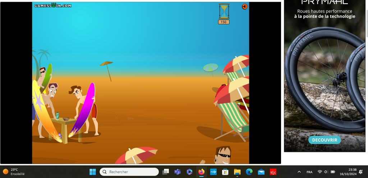The image size is (368, 178).
Task: Open the notifications bell icon
Action: point(361,172)
